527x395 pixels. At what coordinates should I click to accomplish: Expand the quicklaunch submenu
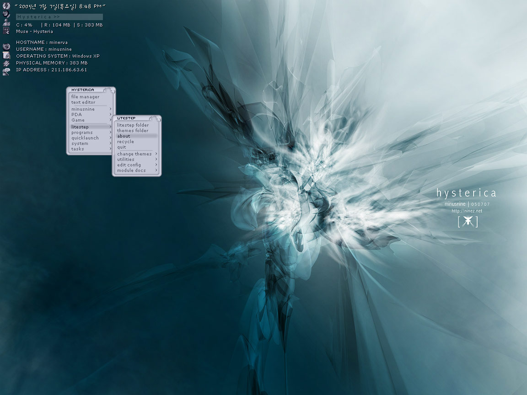coord(85,138)
